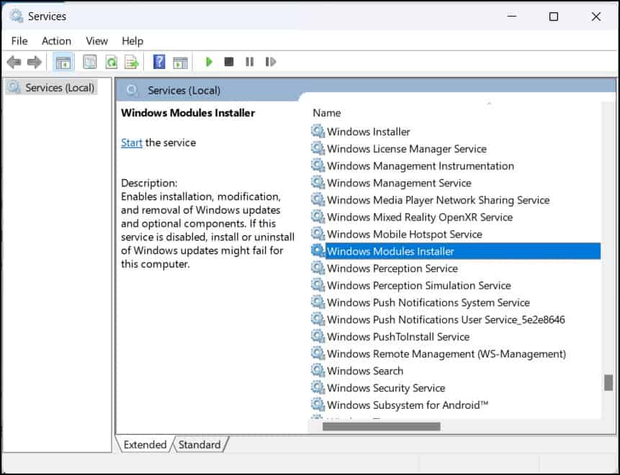620x475 pixels.
Task: Click gear icon beside Windows Management Service
Action: [318, 182]
